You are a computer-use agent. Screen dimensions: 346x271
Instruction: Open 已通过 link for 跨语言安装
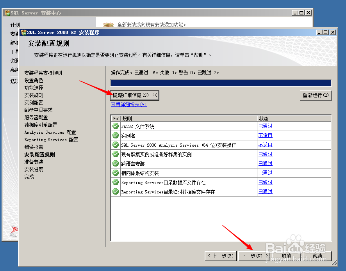click(266, 163)
